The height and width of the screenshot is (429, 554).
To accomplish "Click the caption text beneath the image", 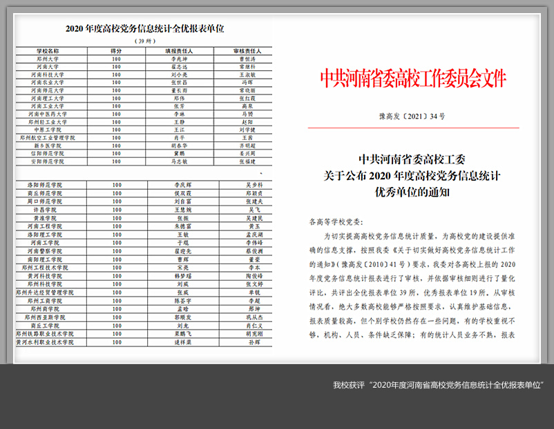I will tap(438, 384).
